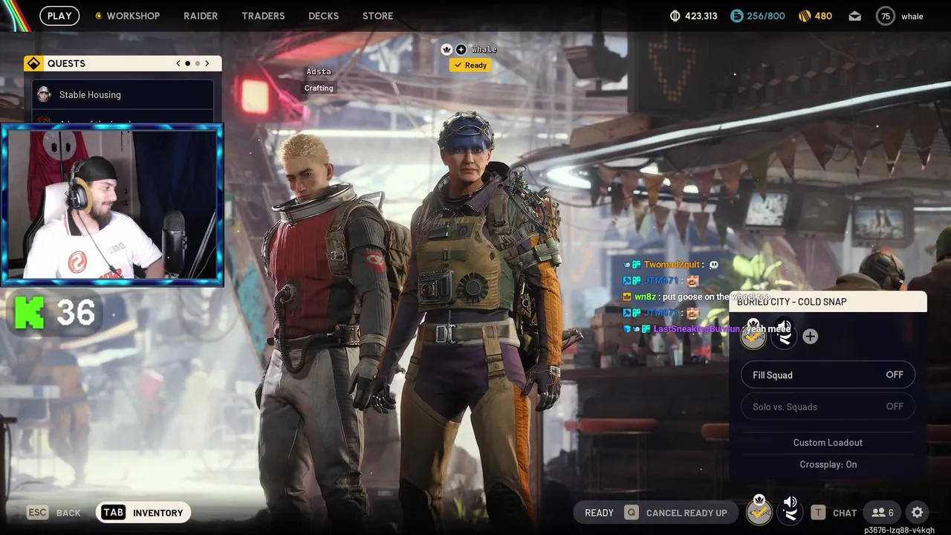Click the viewer count 36
The width and height of the screenshot is (951, 535).
click(x=76, y=313)
